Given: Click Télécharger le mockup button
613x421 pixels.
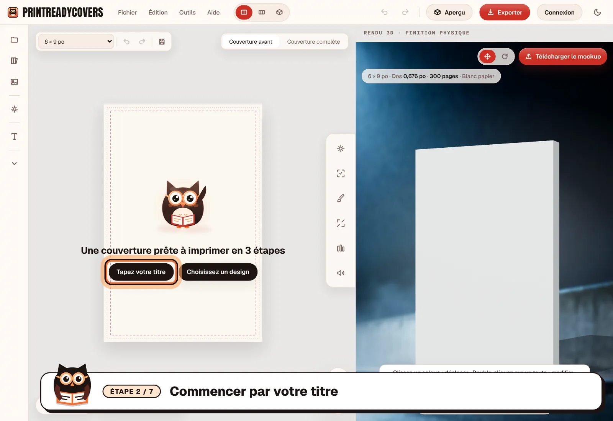Looking at the screenshot, I should (x=563, y=57).
